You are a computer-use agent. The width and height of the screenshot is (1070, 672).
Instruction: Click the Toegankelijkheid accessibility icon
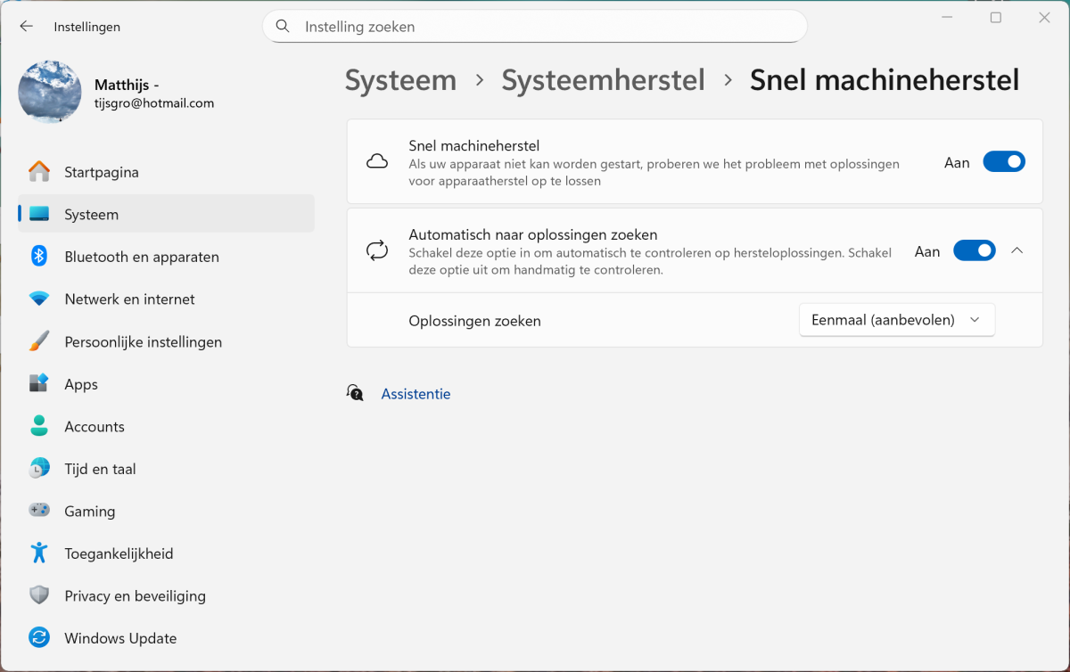pyautogui.click(x=39, y=553)
